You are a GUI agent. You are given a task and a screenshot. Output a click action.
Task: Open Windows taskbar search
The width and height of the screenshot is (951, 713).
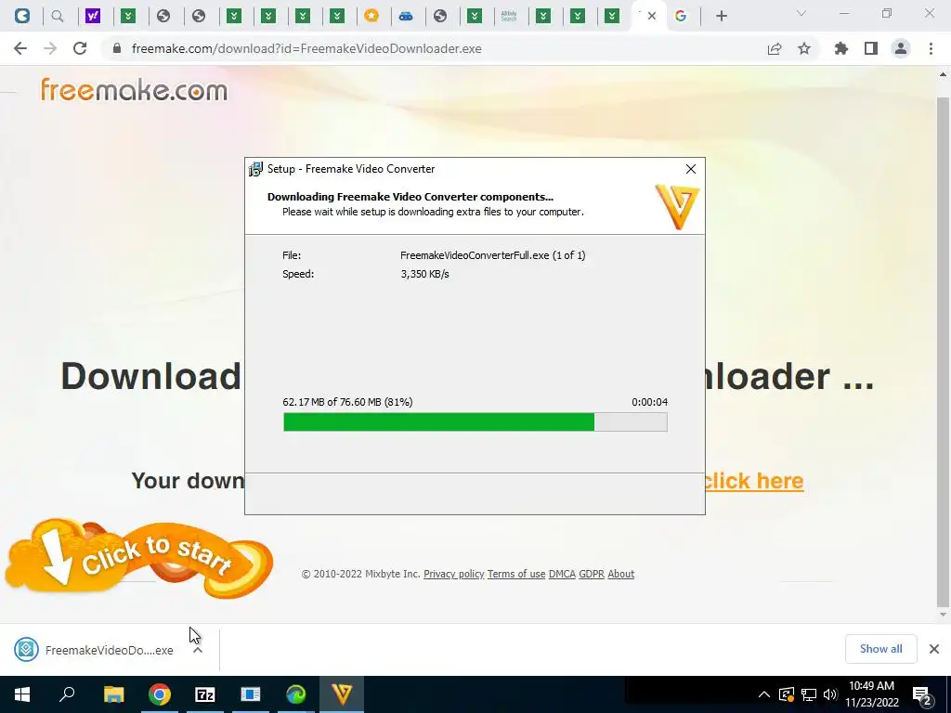pos(67,694)
